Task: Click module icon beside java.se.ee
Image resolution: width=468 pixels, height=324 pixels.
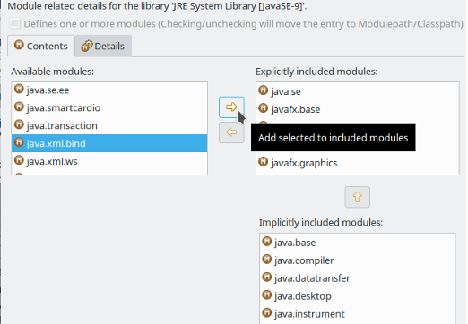Action: (x=19, y=89)
